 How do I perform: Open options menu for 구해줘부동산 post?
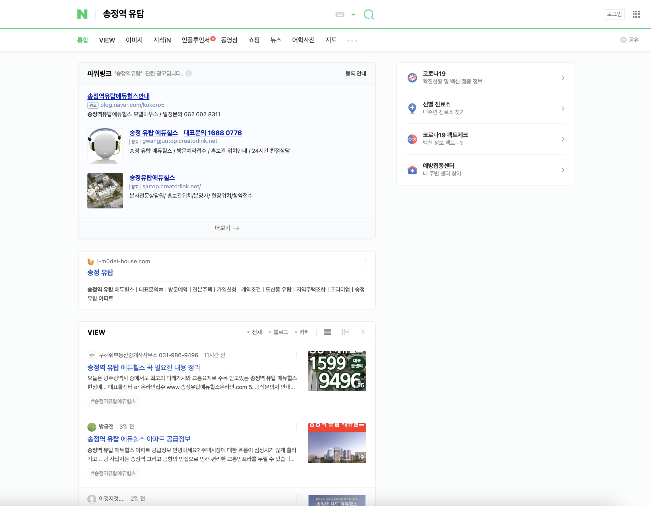[296, 355]
